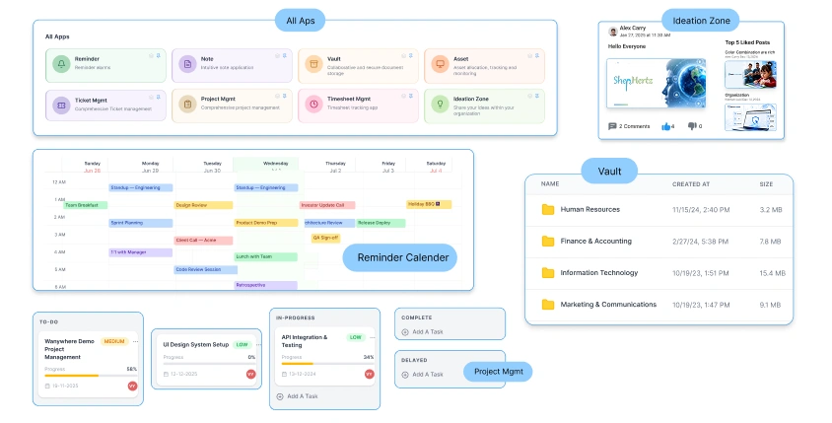Viewport: 832px width, 423px height.
Task: Click the calendar icon beside 12-12-2025
Action: [166, 374]
